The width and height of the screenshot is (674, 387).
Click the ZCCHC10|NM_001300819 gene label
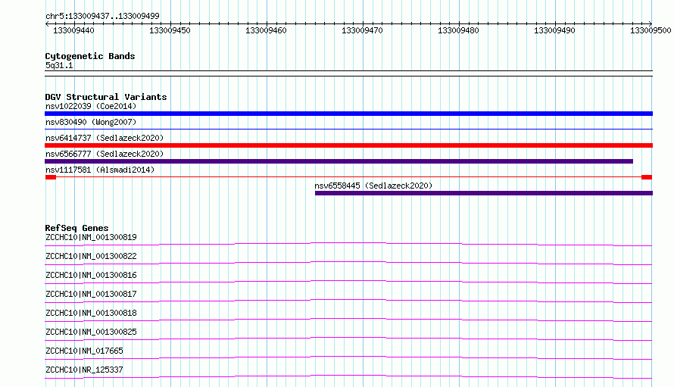pyautogui.click(x=91, y=237)
